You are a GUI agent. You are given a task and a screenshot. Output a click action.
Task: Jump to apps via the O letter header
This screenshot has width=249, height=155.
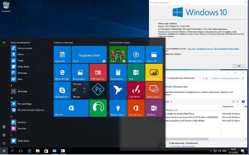[12, 117]
